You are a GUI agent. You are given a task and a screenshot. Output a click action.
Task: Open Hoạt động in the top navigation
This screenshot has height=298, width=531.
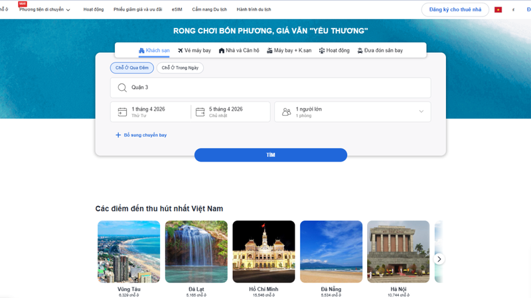(x=94, y=9)
